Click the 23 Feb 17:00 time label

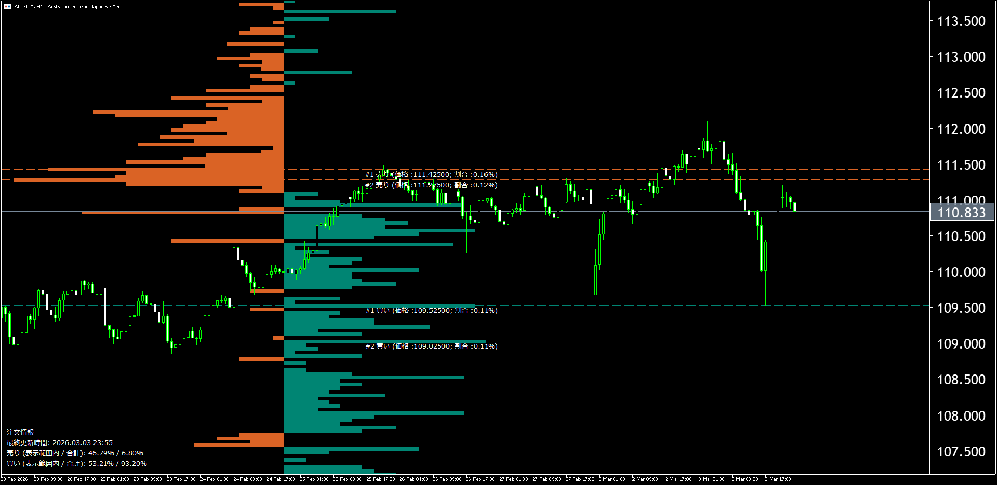pyautogui.click(x=181, y=479)
